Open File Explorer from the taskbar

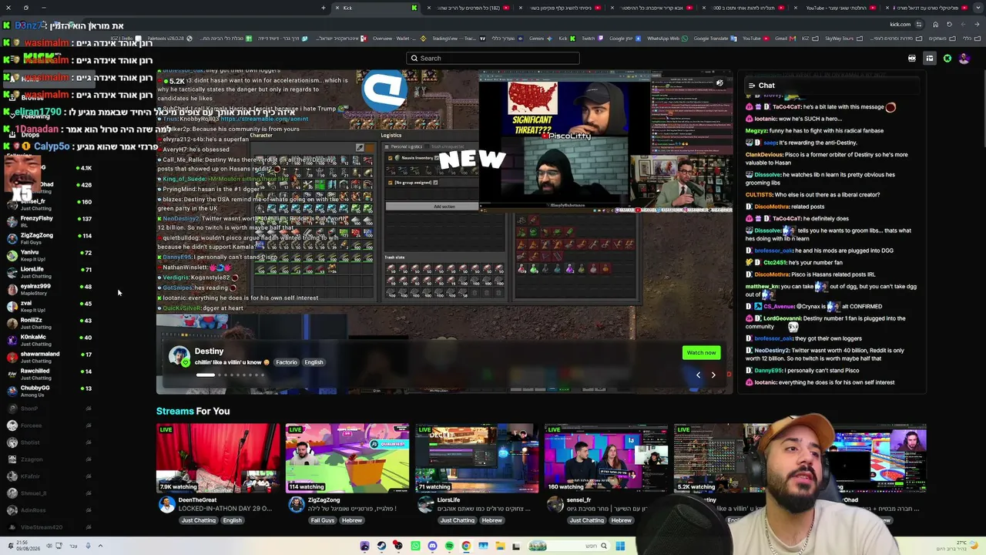[500, 547]
